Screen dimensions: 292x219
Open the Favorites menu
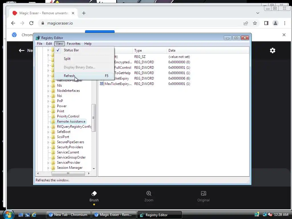[x=74, y=44]
